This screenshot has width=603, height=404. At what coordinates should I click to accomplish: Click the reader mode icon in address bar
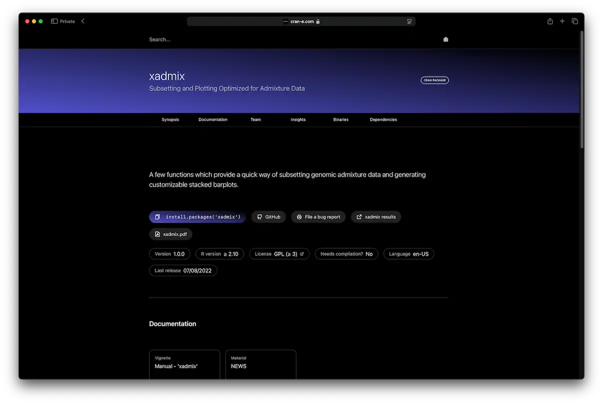(x=409, y=21)
